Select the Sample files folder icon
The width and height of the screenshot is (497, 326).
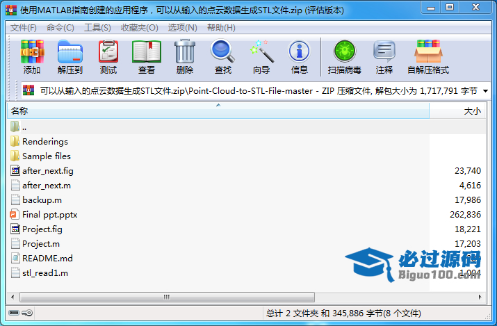pos(15,156)
